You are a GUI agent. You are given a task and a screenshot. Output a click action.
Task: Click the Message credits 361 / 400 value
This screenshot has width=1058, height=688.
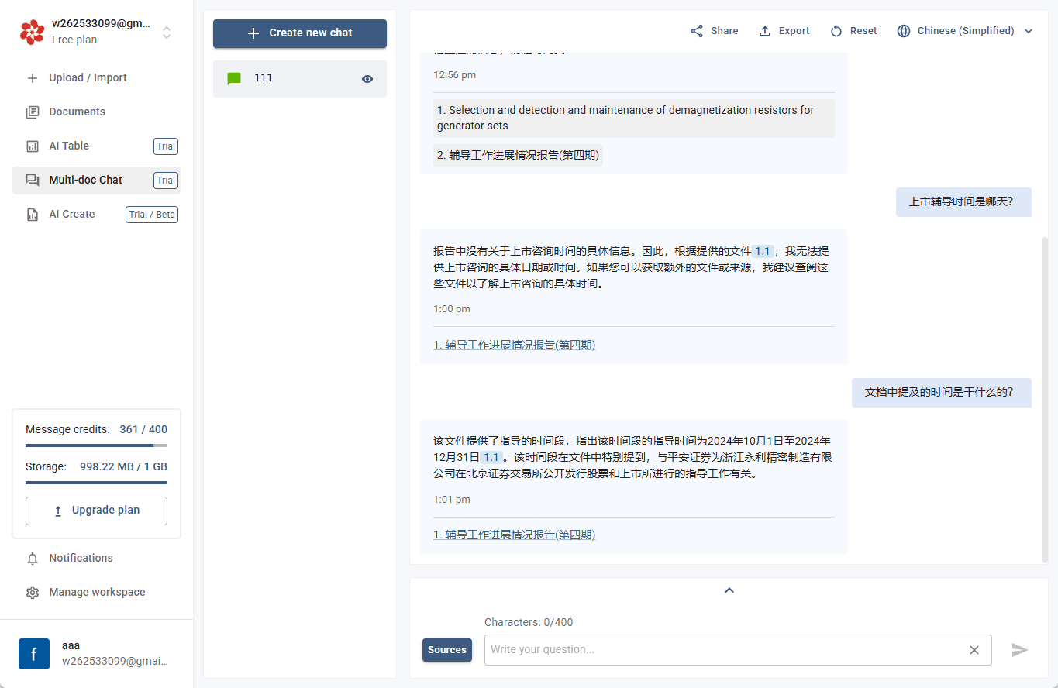pyautogui.click(x=143, y=429)
